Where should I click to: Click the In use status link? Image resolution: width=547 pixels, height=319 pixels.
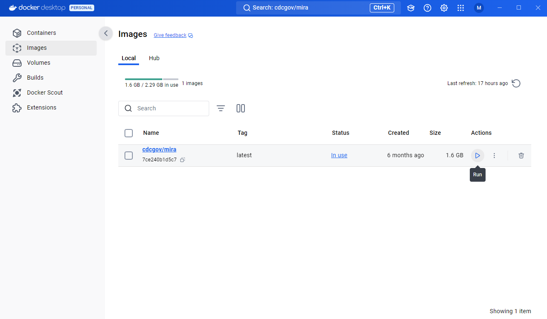point(339,156)
